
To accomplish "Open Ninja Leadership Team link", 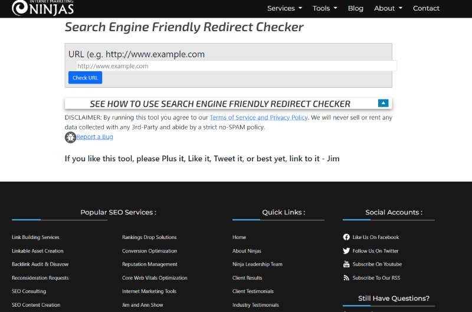I will [257, 264].
